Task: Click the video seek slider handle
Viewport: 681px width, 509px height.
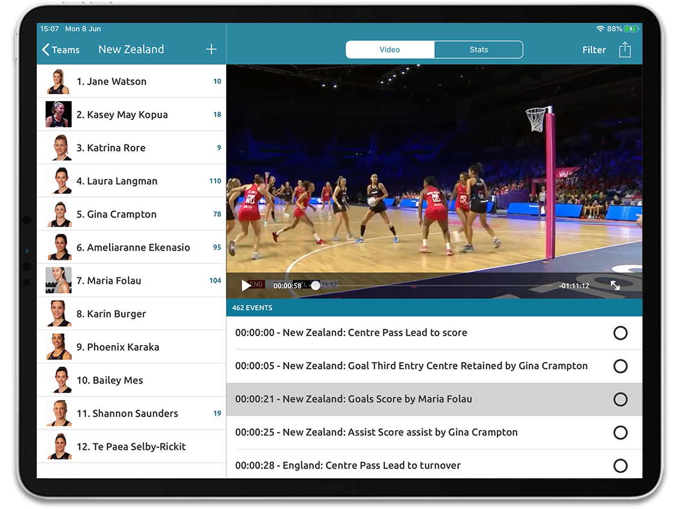Action: 316,286
